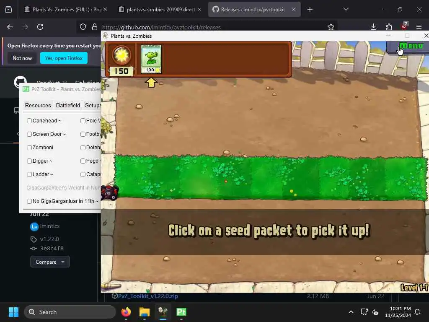
Task: Click the taskbar Search box
Action: click(70, 312)
